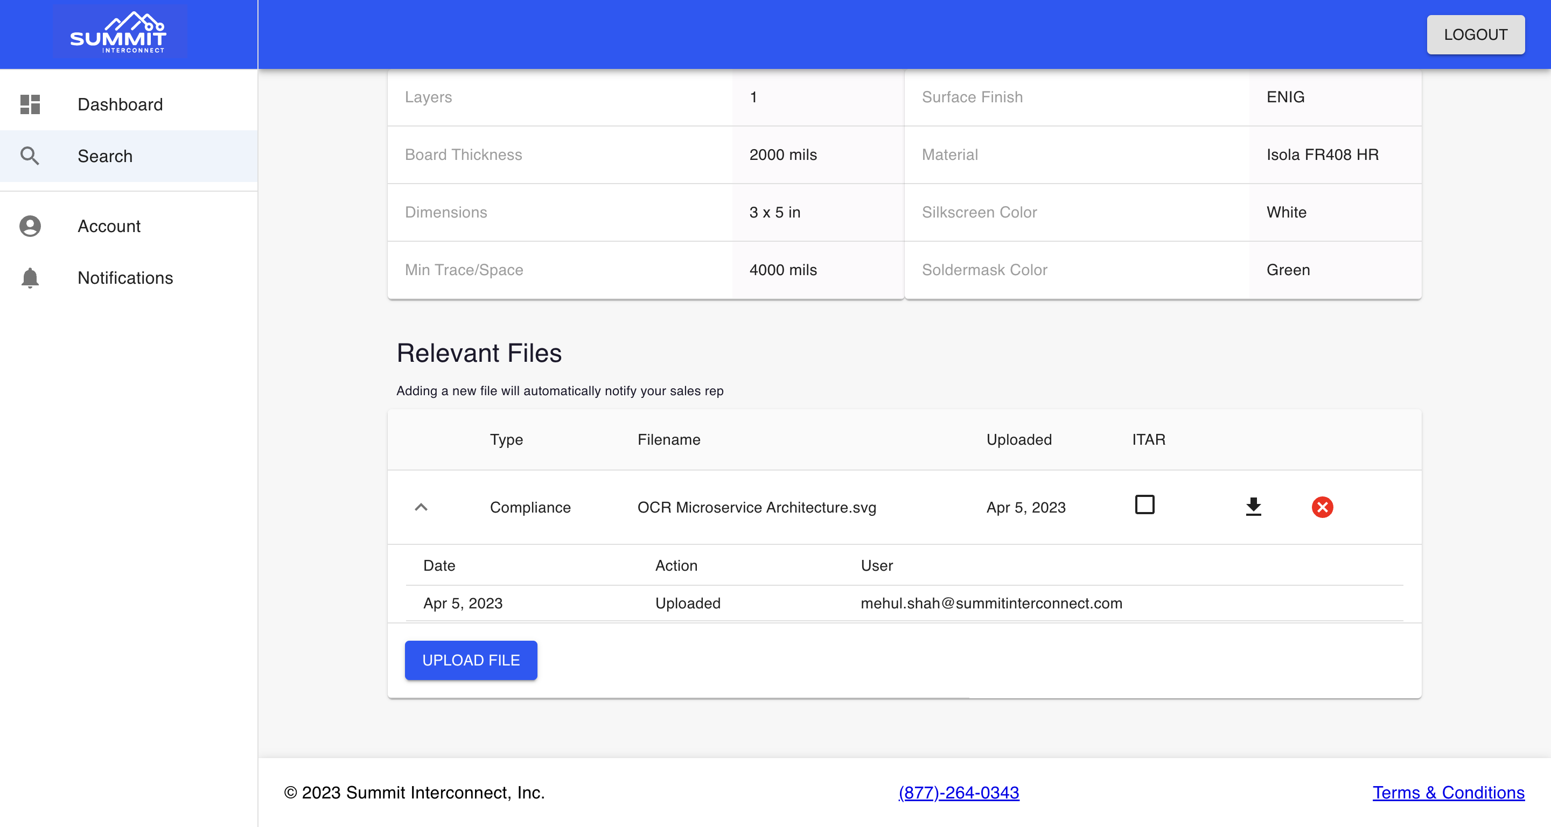Collapse the Compliance file history row

click(x=421, y=507)
